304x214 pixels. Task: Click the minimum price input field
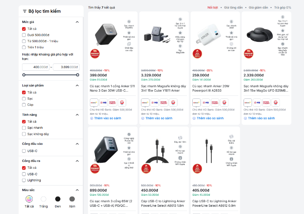pos(36,67)
